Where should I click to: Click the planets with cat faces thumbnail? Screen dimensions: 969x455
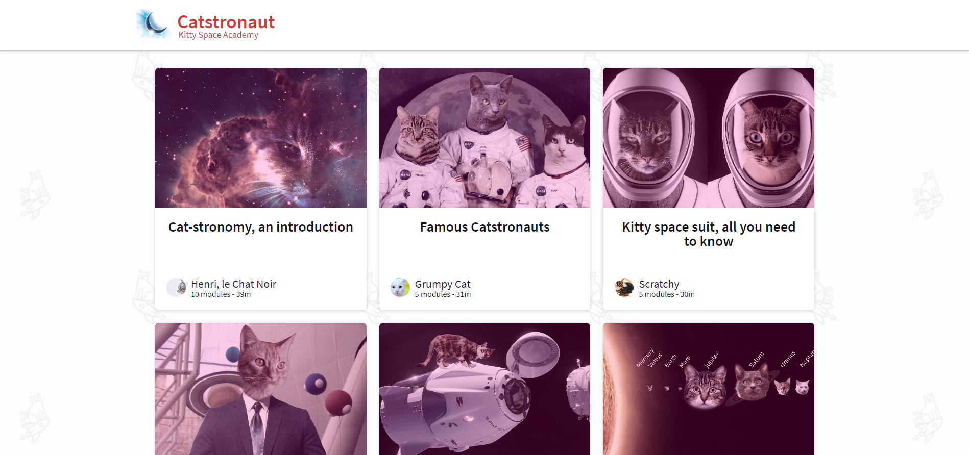708,389
